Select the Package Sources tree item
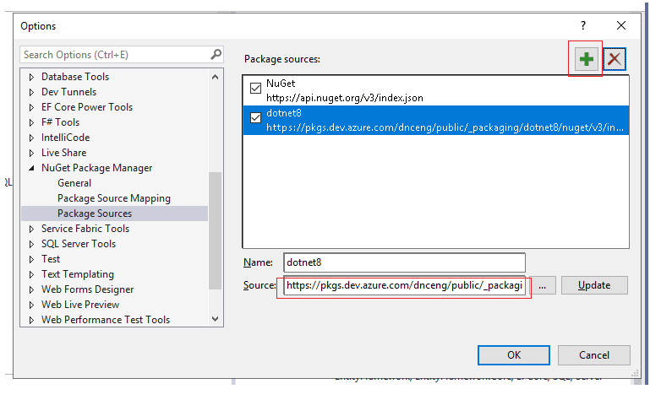The width and height of the screenshot is (661, 400). [x=114, y=214]
